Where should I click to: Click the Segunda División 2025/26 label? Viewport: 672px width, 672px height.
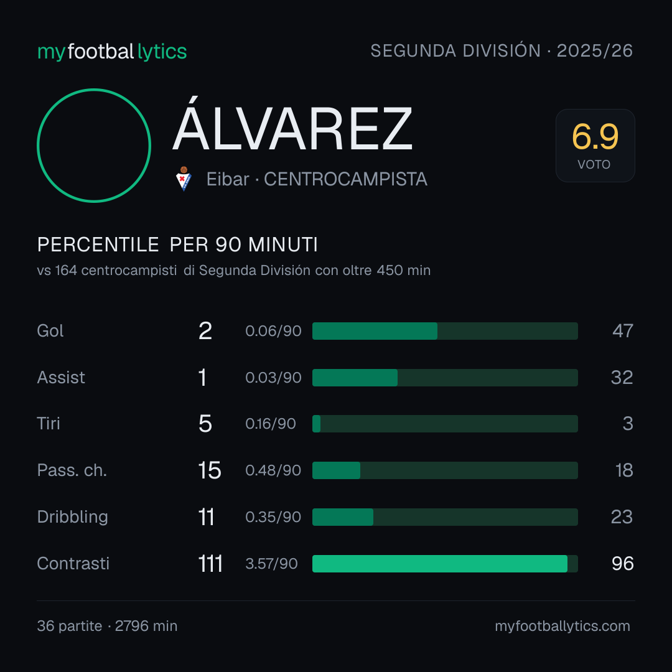(502, 50)
